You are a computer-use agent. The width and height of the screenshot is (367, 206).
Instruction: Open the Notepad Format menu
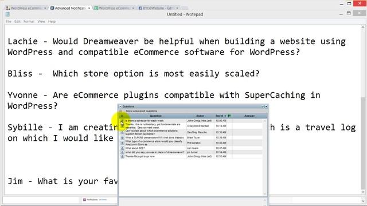pos(29,22)
